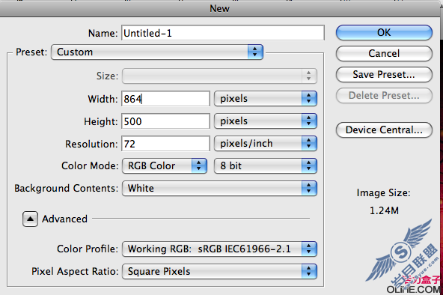Open Background Contents dropdown set to White
The height and width of the screenshot is (295, 443).
tap(219, 189)
